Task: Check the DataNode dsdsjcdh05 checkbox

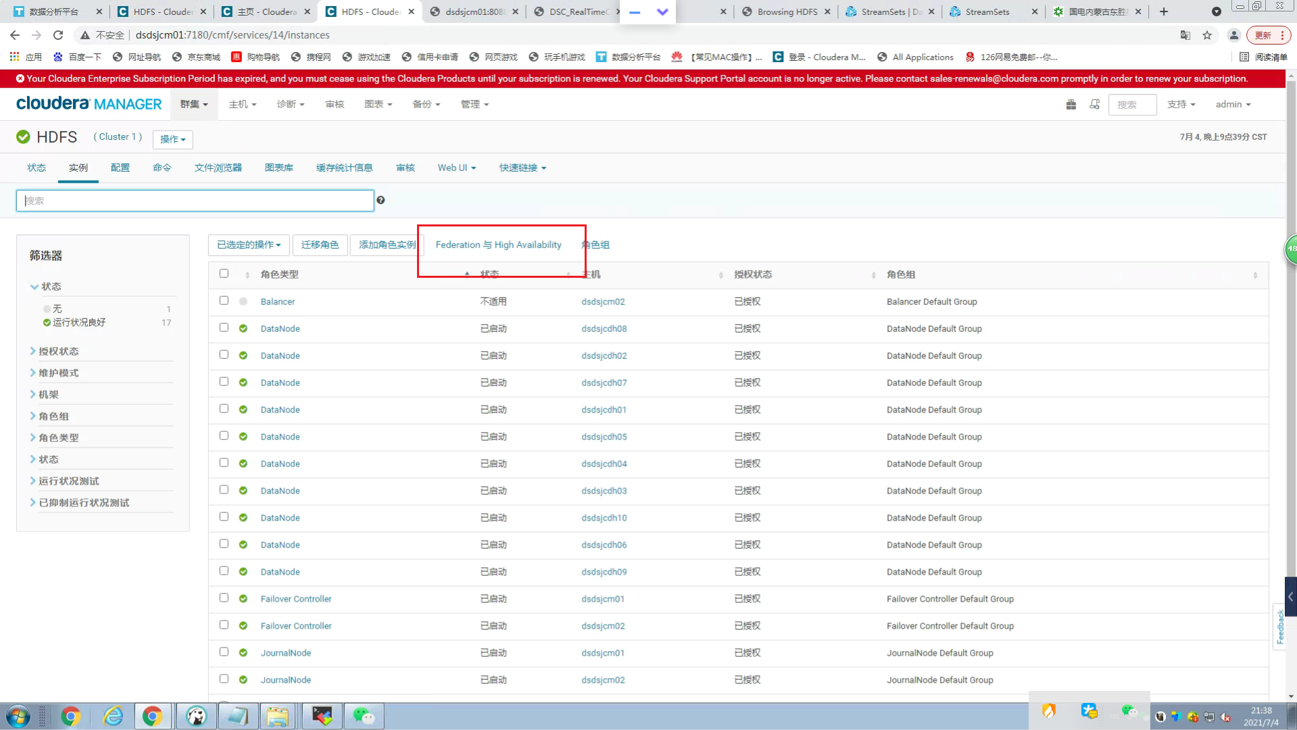Action: click(x=224, y=436)
